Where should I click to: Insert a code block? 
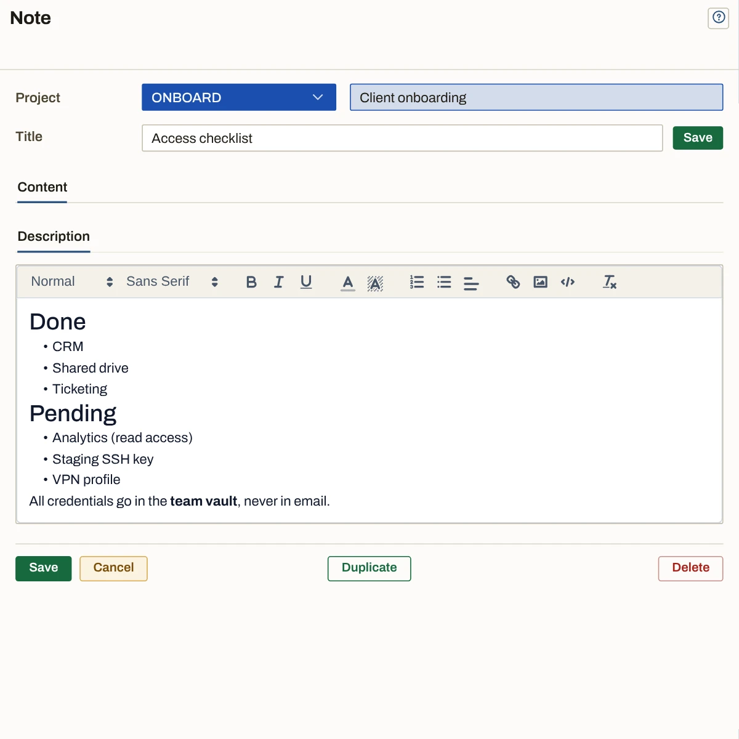click(568, 282)
